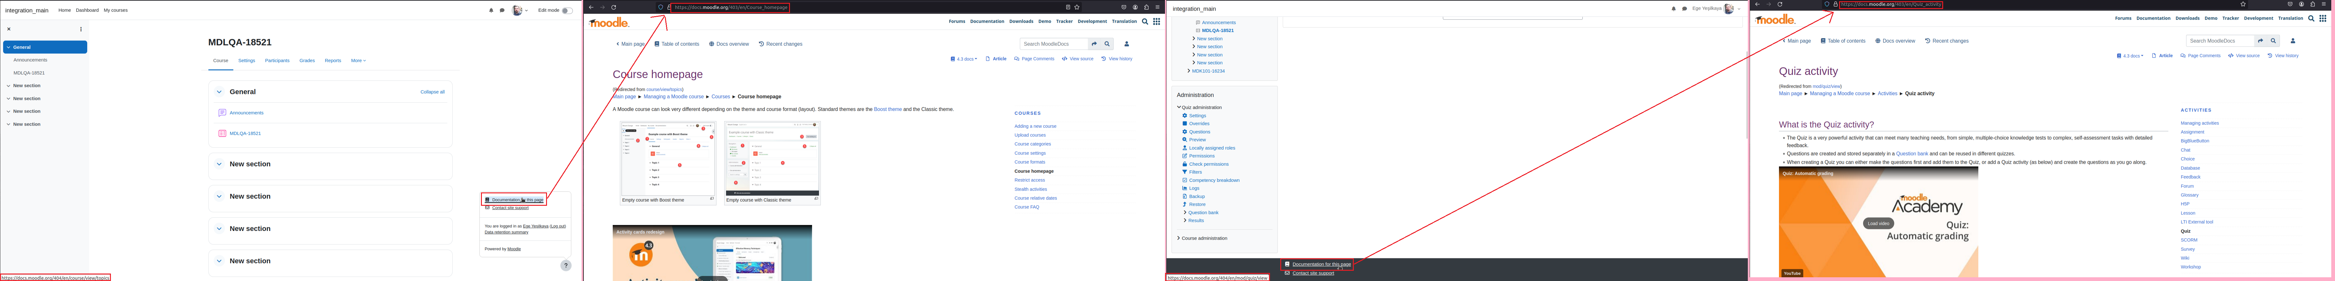Select Announcements in the course index sidebar
The image size is (2335, 281).
[x=30, y=60]
